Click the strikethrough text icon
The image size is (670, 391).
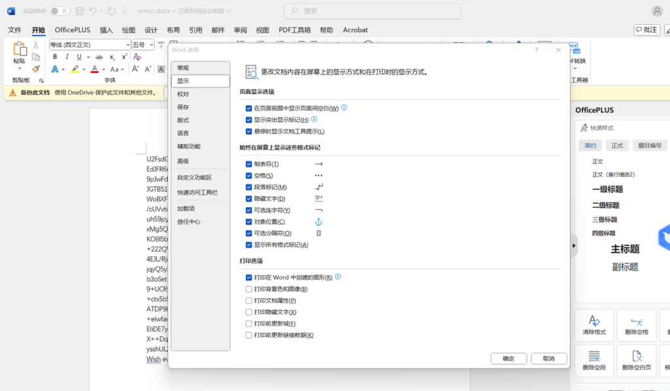coord(99,57)
